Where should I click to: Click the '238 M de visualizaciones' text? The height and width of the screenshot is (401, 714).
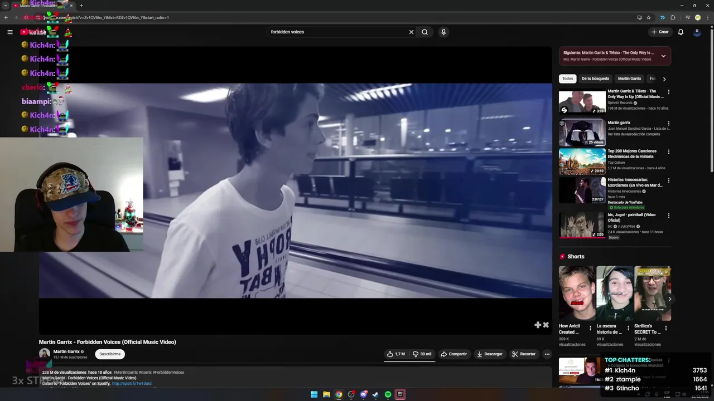(64, 373)
